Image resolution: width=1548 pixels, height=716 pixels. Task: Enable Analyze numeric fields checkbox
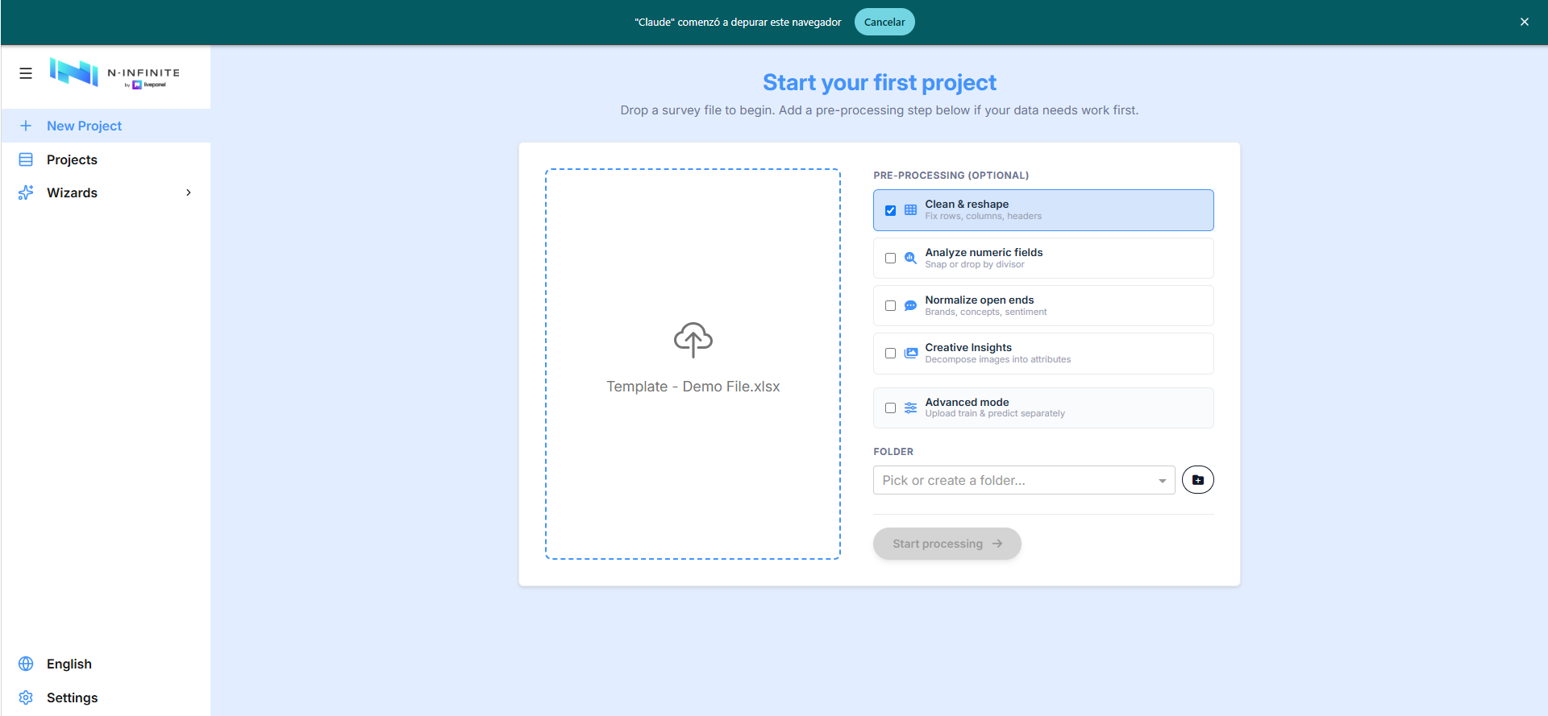(x=890, y=258)
